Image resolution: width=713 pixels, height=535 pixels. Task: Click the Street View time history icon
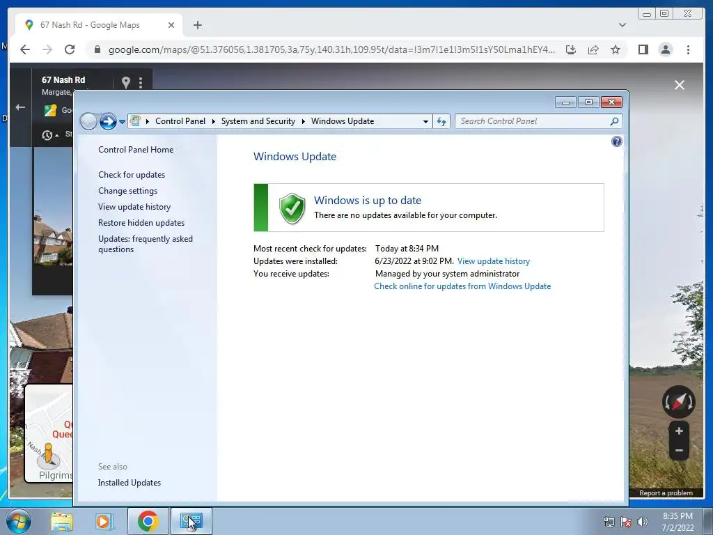point(47,135)
